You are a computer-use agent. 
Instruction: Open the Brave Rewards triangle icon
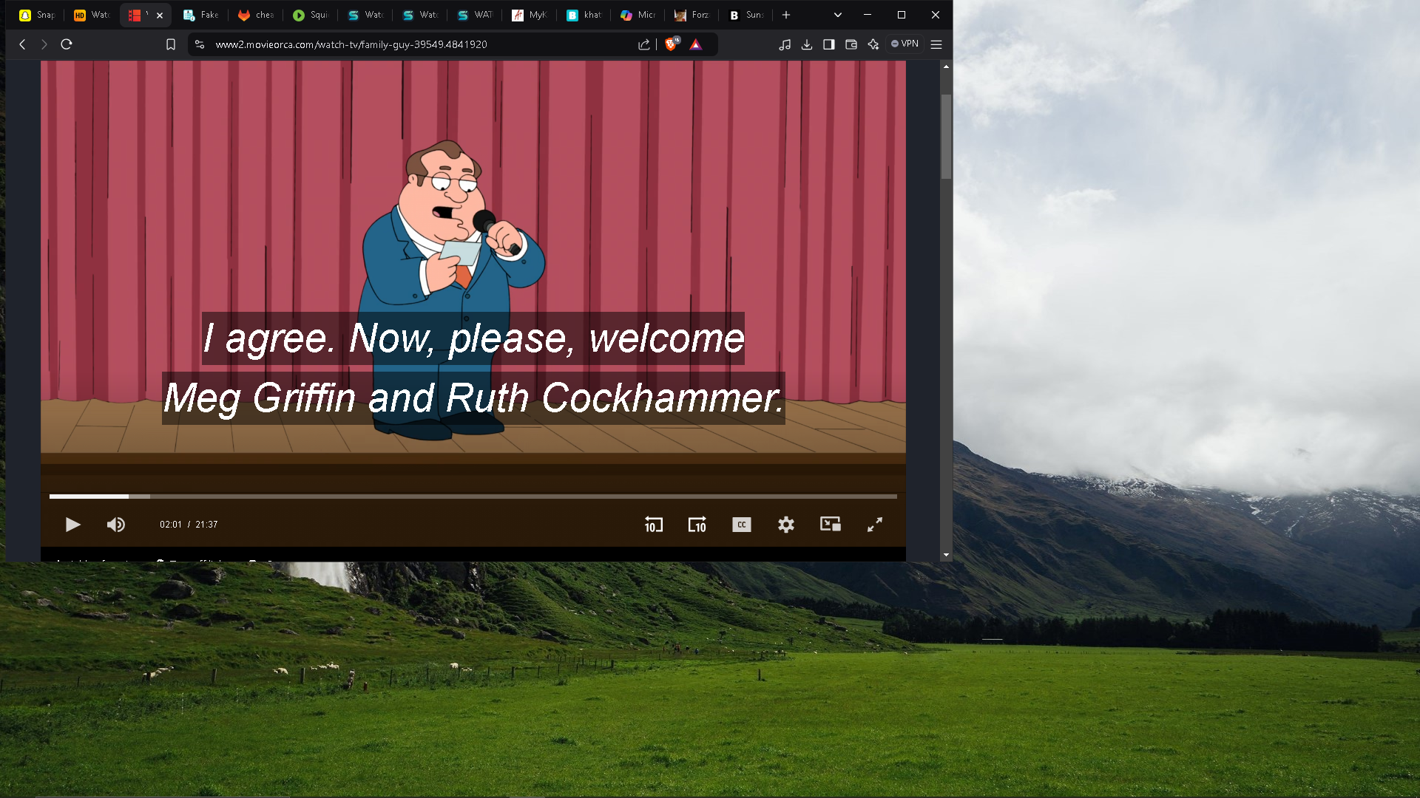click(696, 44)
